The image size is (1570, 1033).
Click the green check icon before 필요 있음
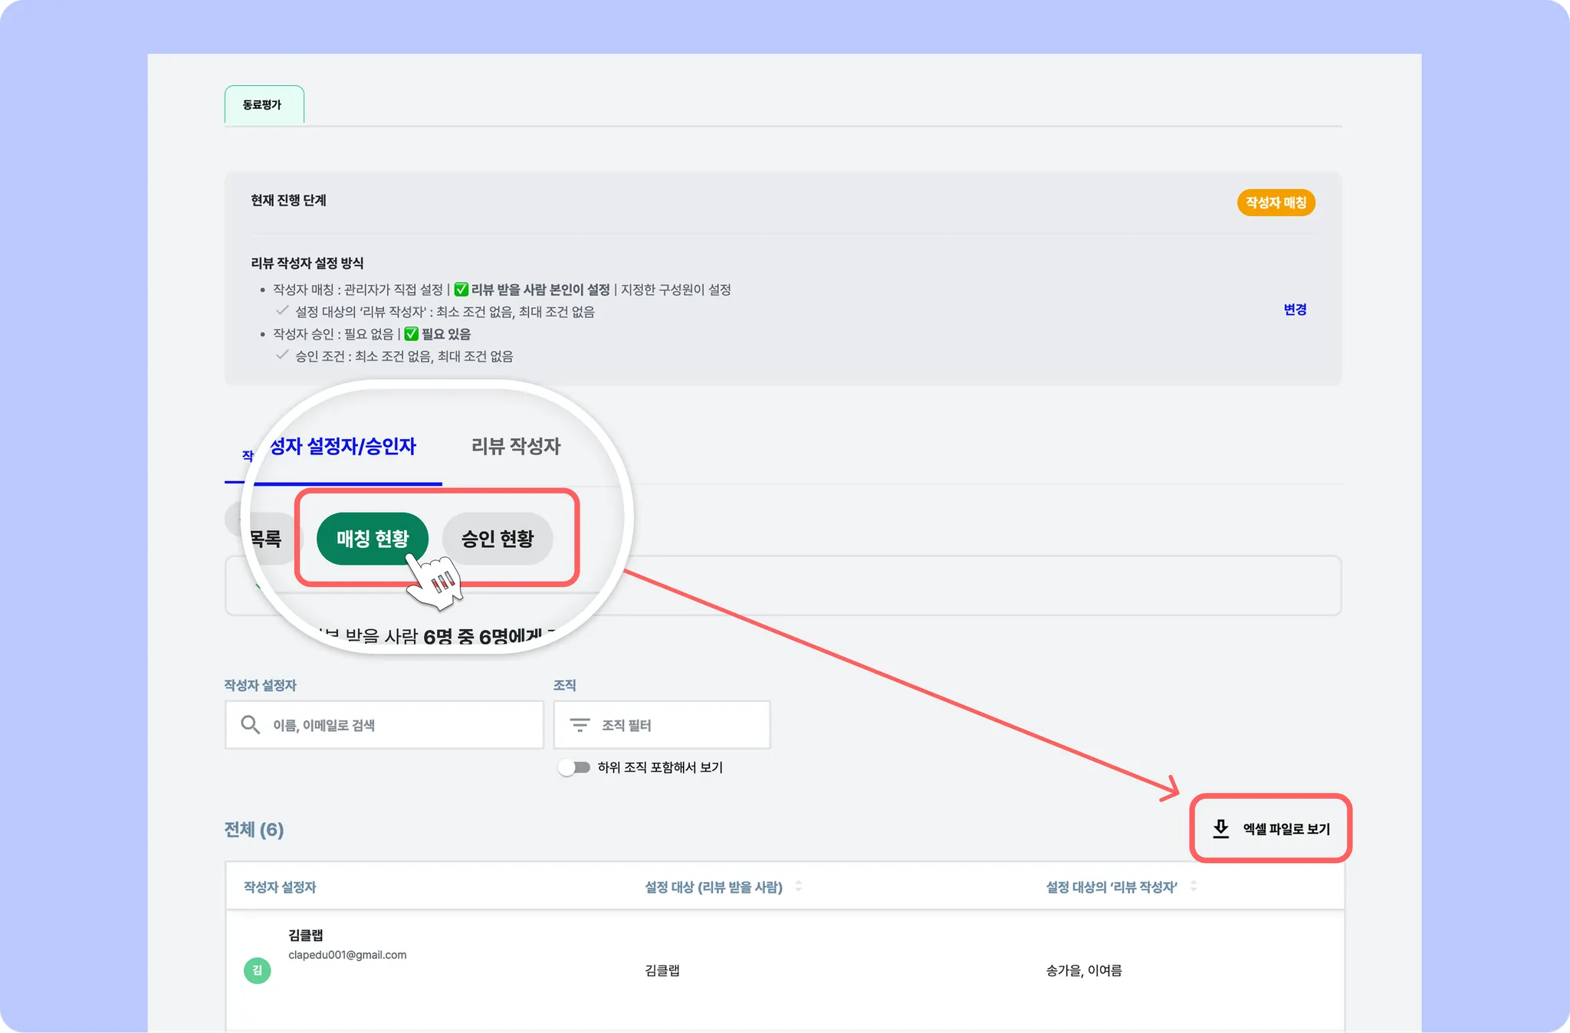point(411,334)
